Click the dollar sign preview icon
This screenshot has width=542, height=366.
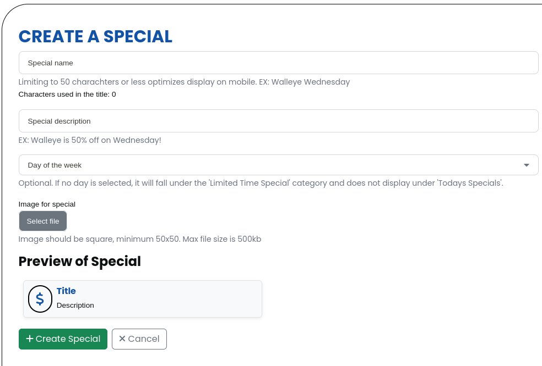tap(40, 299)
